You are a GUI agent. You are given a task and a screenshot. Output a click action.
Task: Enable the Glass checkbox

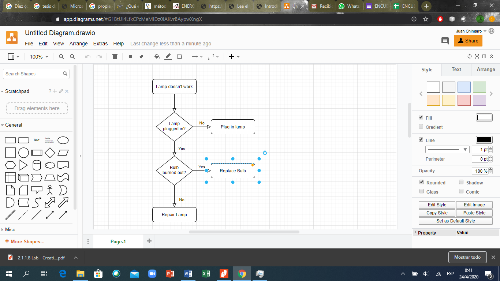coord(422,191)
